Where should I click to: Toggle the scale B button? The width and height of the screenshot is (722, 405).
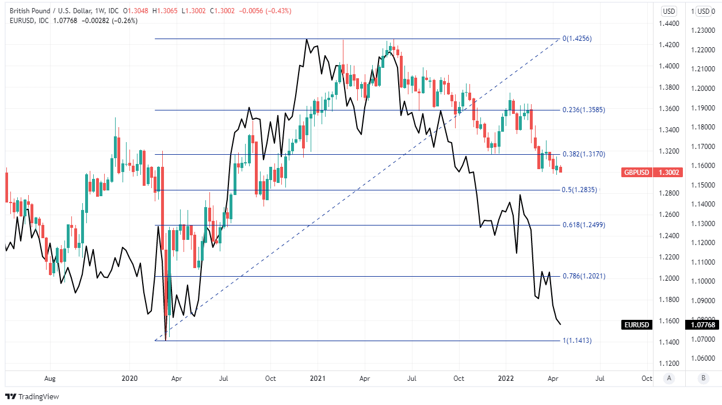(x=703, y=378)
